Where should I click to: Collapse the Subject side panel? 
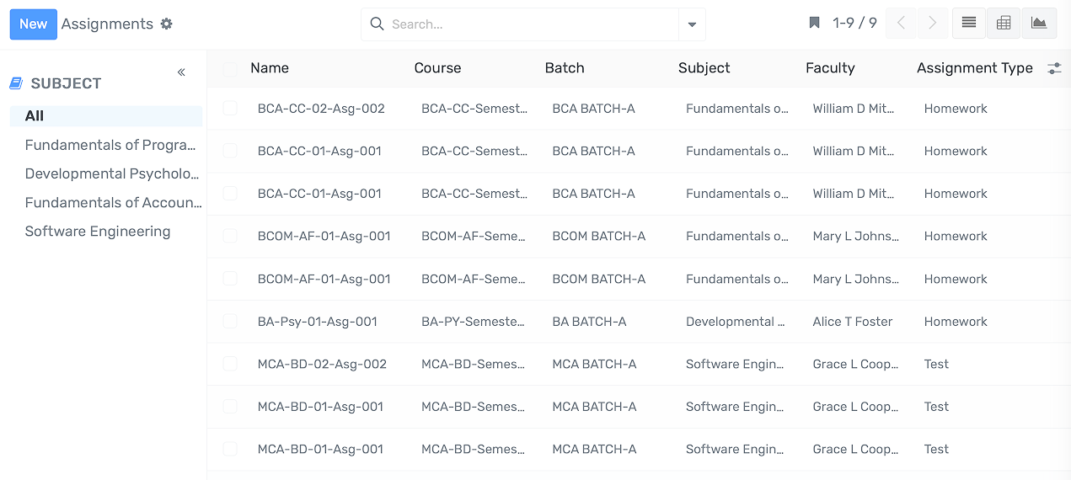[181, 72]
